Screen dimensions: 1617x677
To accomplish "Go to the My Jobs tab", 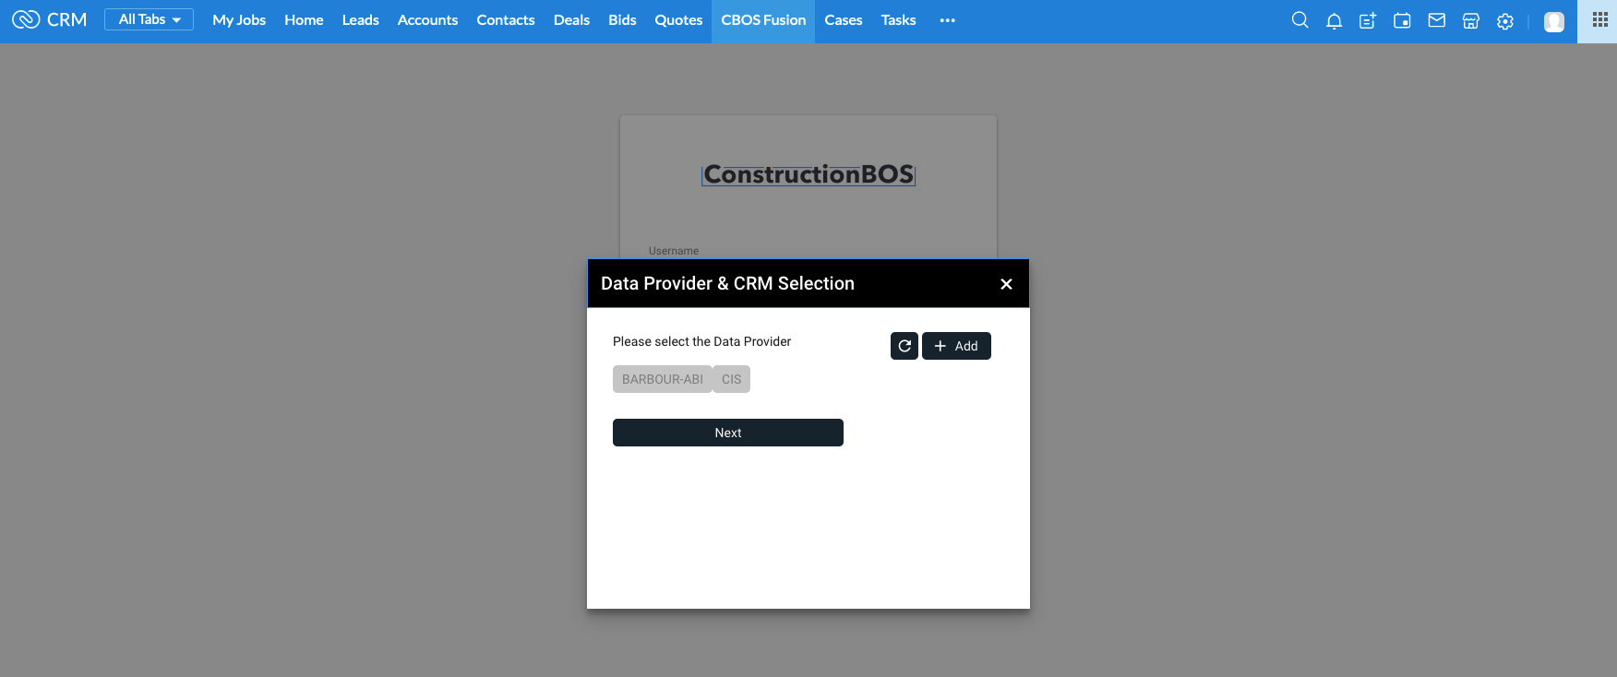I will click(239, 19).
